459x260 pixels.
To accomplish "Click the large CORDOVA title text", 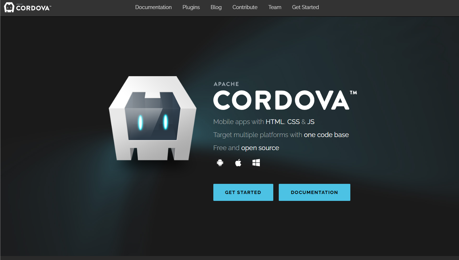I will [281, 100].
